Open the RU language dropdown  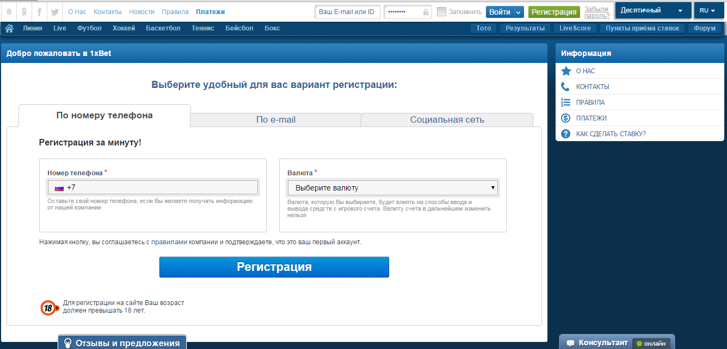[x=708, y=10]
